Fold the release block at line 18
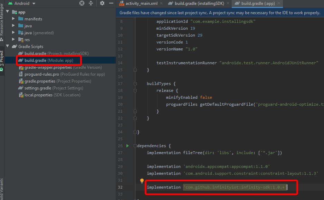324x200 pixels. pos(134,91)
